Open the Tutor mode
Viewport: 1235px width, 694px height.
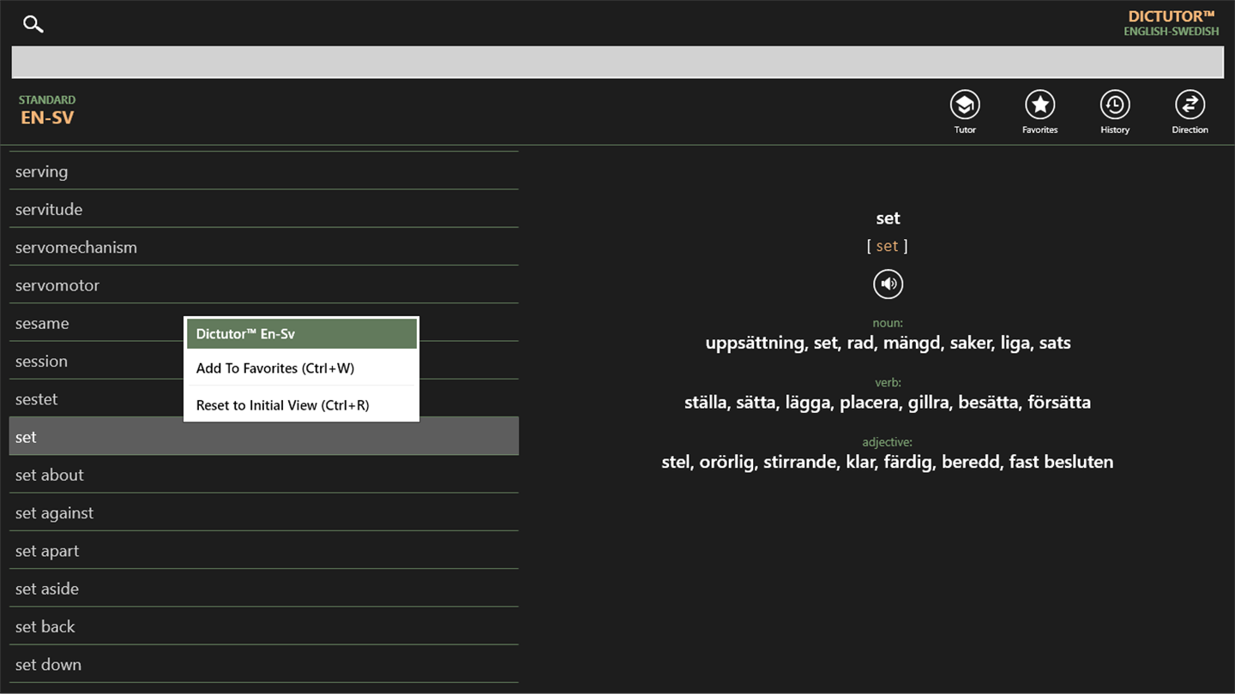point(965,112)
